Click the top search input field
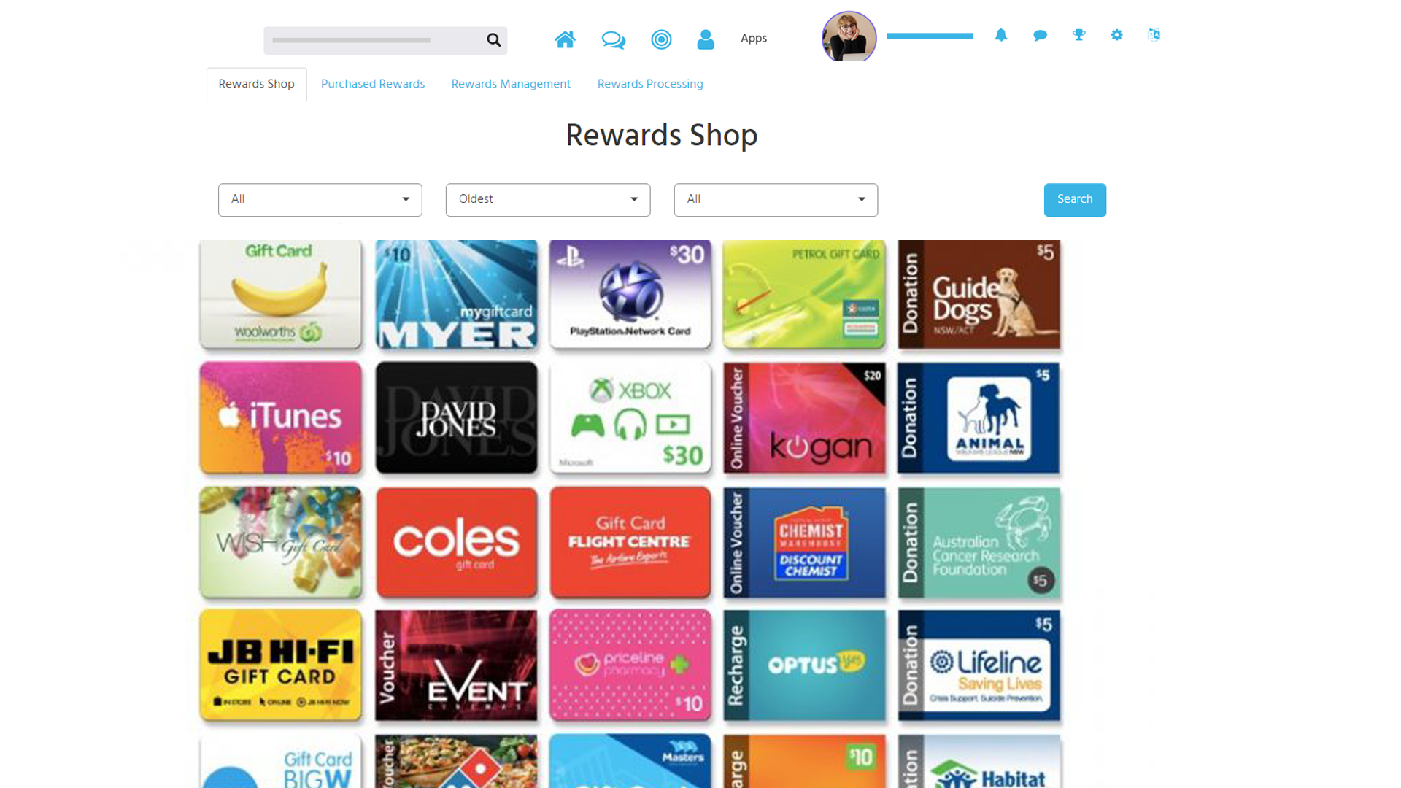The width and height of the screenshot is (1401, 788). [374, 40]
